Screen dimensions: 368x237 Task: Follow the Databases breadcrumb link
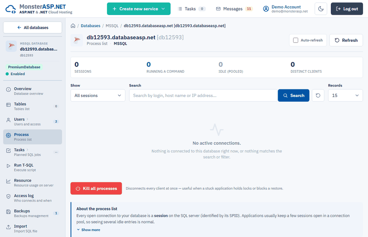pos(90,26)
